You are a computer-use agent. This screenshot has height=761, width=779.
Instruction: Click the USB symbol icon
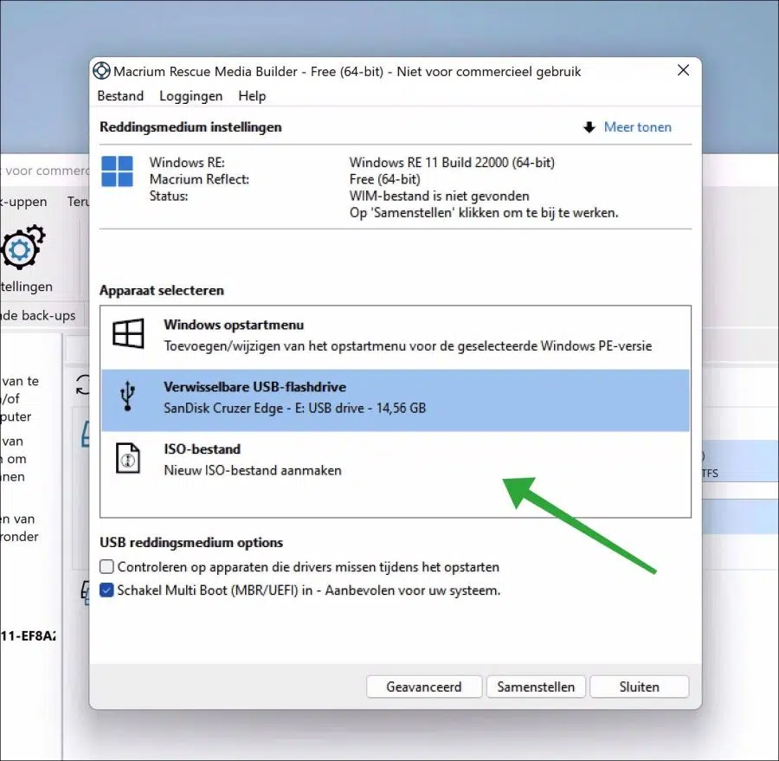click(x=128, y=396)
